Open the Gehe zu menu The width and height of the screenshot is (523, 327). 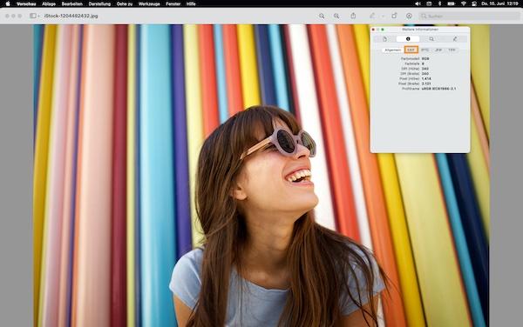tap(125, 4)
